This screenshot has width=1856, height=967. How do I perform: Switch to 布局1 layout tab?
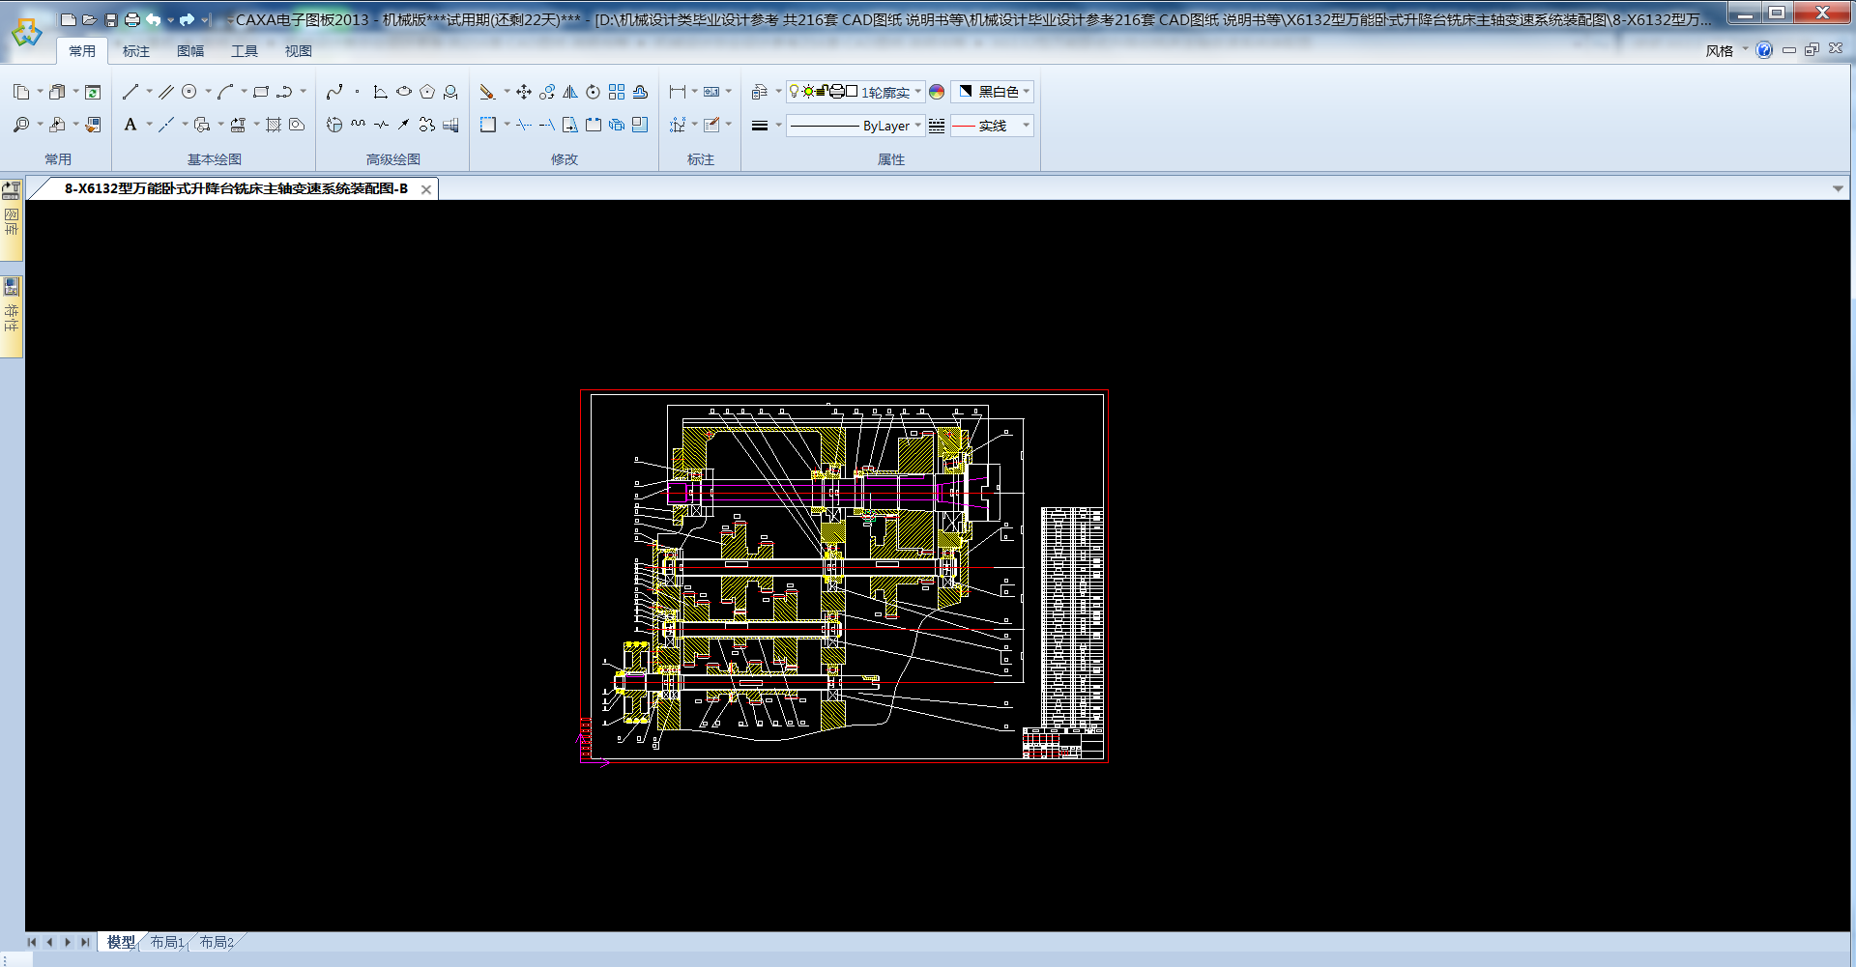[167, 942]
